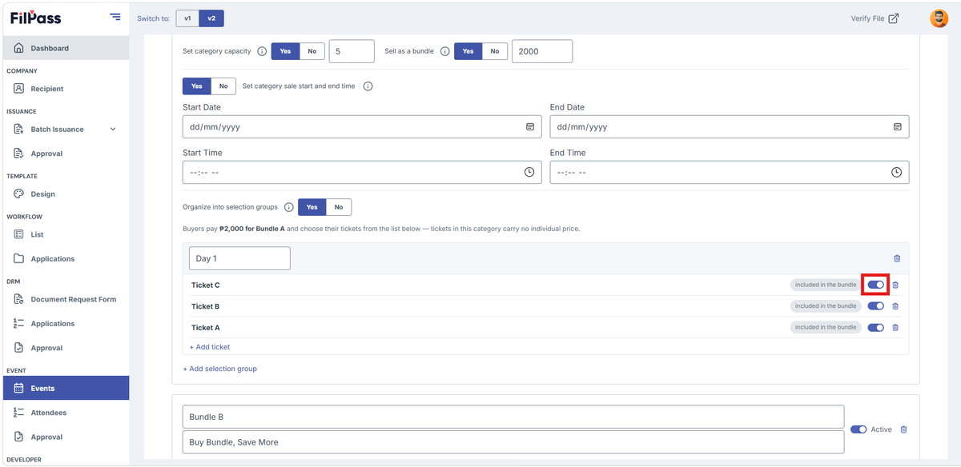
Task: Collapse the sidebar menu icon
Action: tap(115, 17)
